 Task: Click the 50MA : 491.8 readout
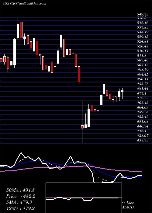(21, 190)
